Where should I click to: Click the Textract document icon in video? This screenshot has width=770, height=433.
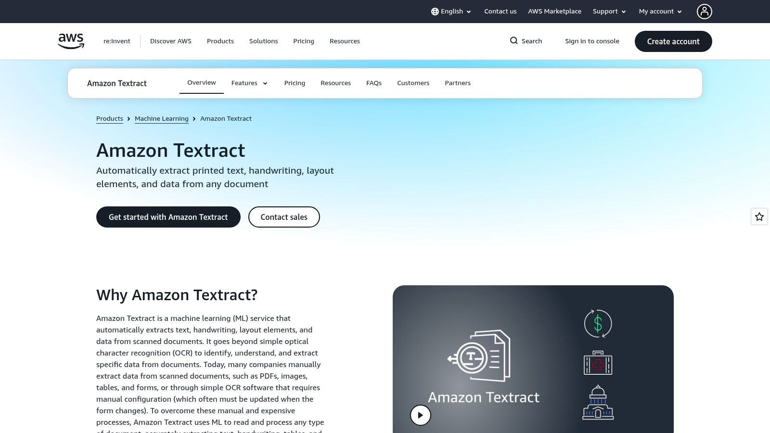[479, 356]
